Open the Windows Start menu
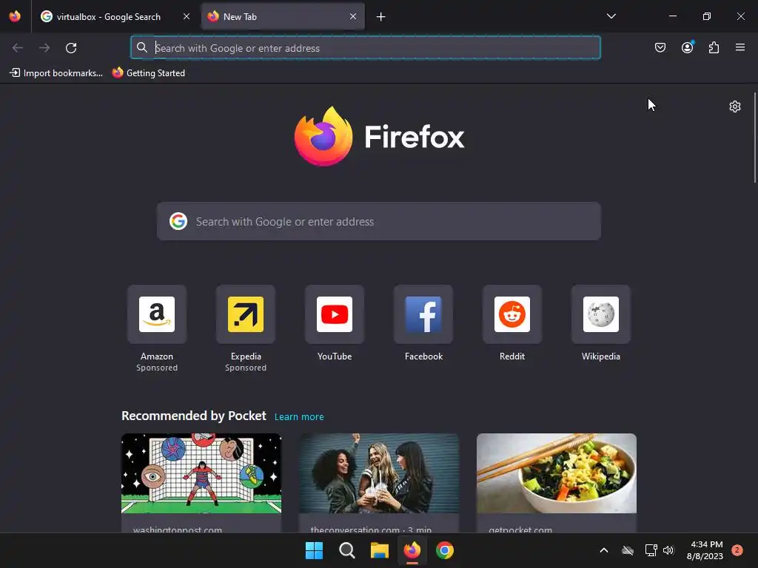Viewport: 758px width, 568px height. coord(314,550)
